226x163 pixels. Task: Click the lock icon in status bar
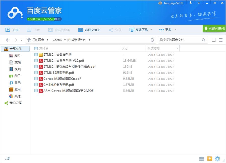217,158
